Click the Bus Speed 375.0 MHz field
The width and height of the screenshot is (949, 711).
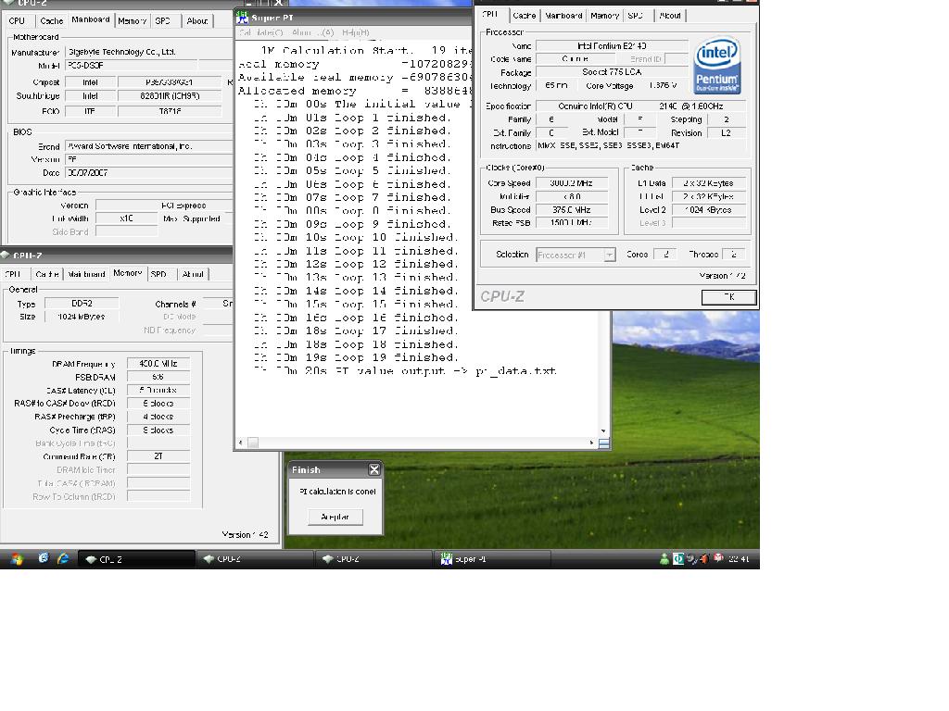point(571,210)
